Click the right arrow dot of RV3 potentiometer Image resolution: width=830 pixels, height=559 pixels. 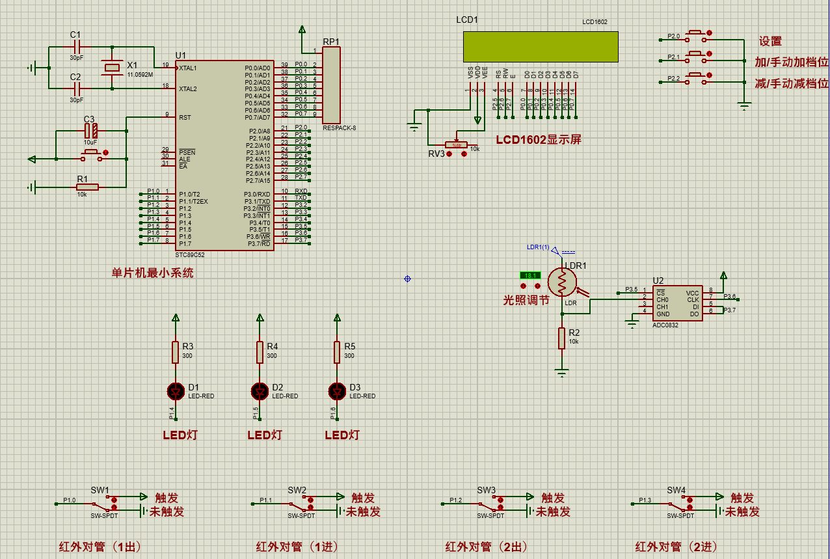coord(464,154)
